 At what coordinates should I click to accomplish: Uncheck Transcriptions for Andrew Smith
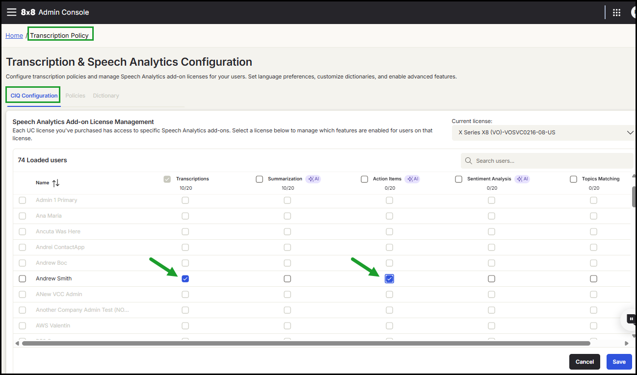pos(185,279)
